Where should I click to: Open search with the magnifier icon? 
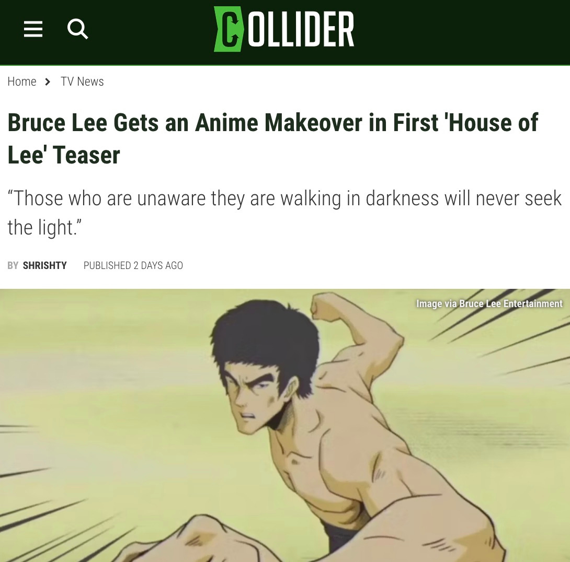tap(77, 29)
